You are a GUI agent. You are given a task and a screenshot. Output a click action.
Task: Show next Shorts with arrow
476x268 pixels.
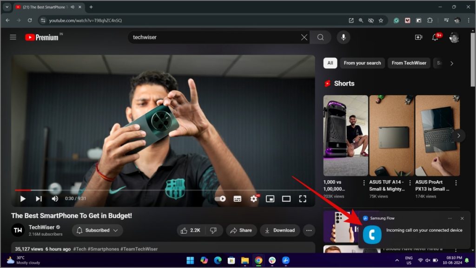[459, 136]
